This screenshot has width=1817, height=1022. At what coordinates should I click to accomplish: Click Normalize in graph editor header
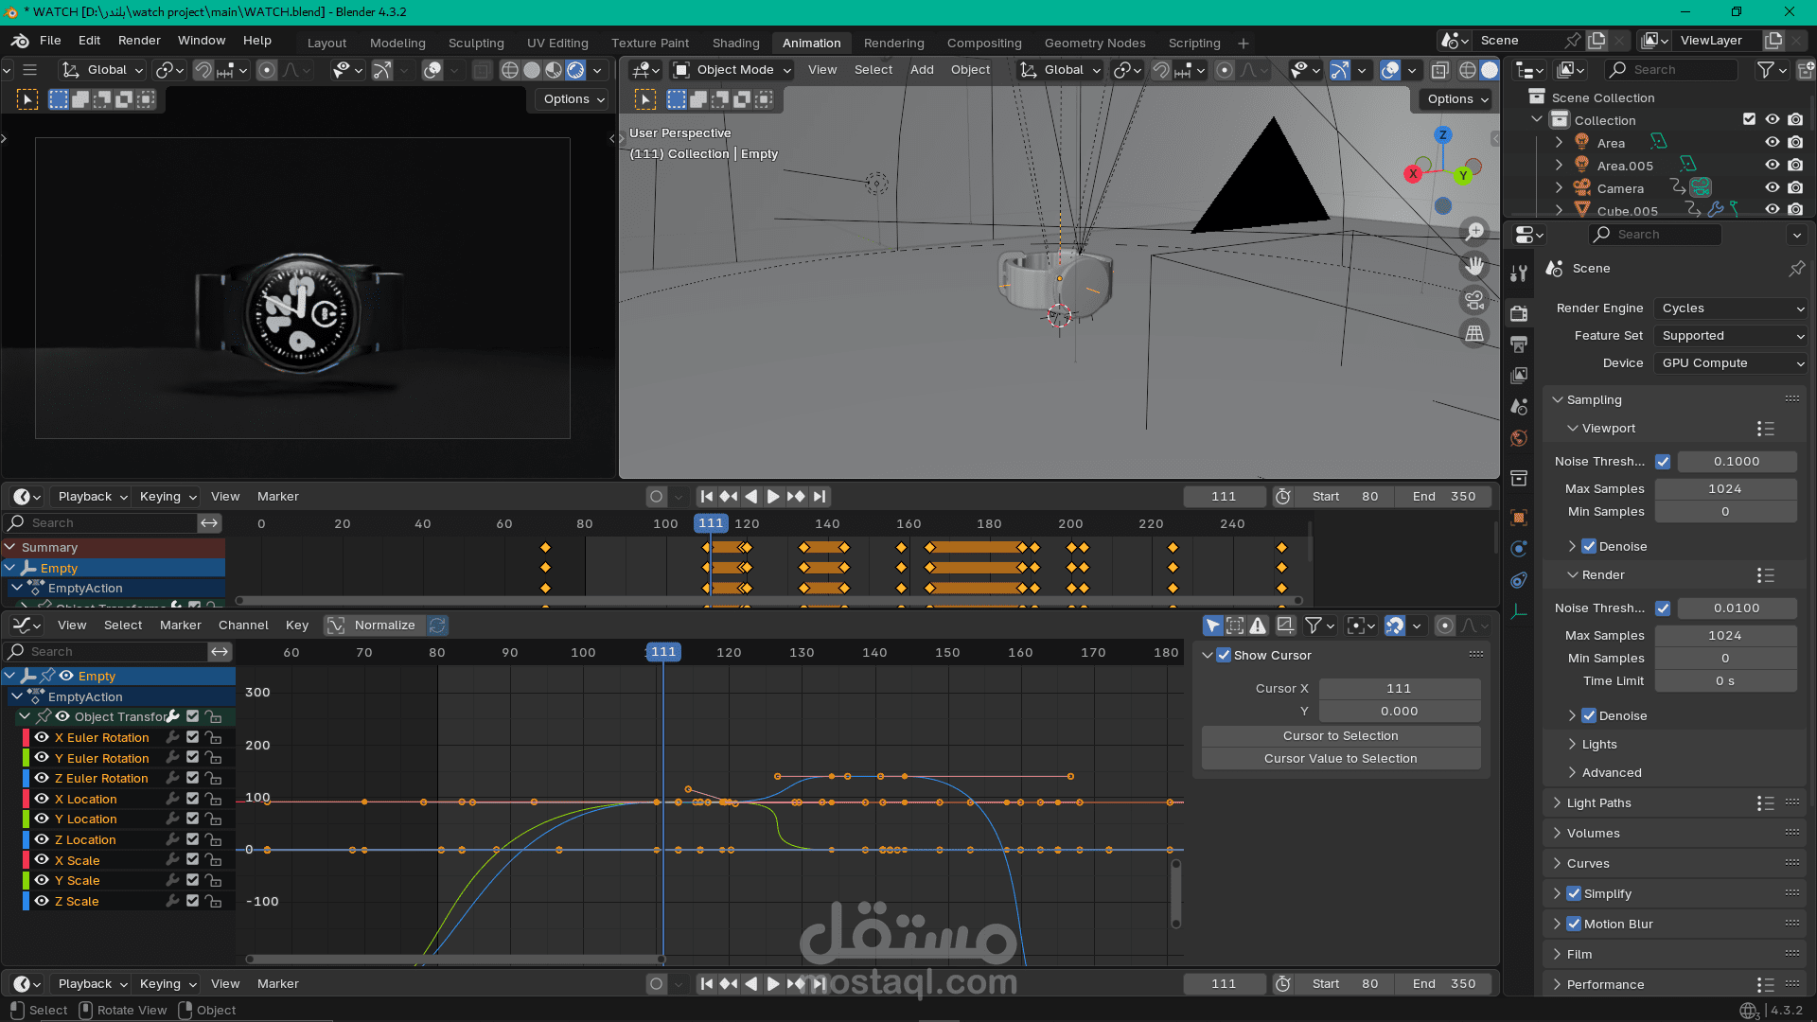tap(384, 626)
